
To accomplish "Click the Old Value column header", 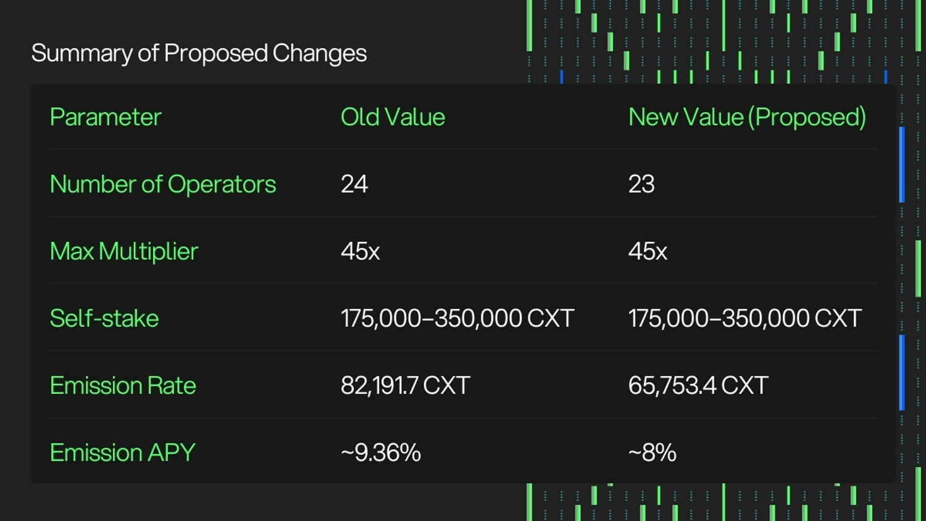I will (x=393, y=117).
